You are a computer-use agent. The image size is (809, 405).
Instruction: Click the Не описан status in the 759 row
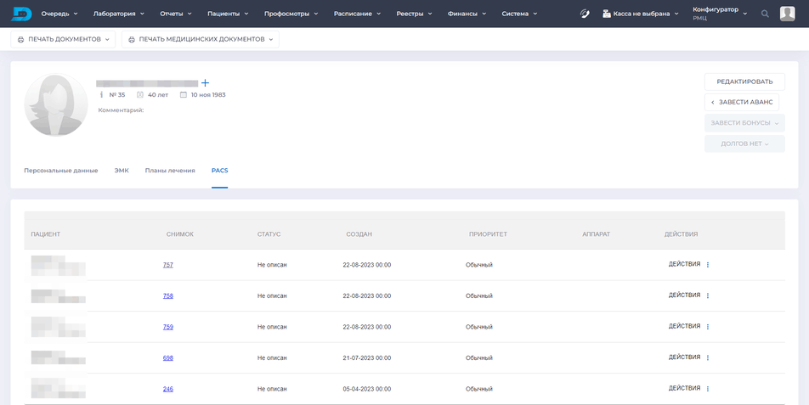coord(272,327)
